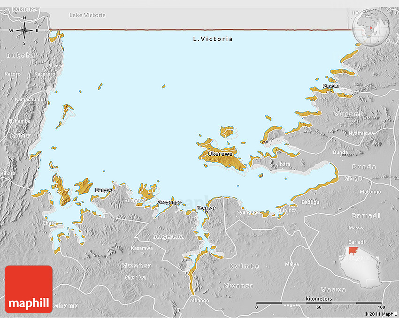The width and height of the screenshot is (399, 318).
Task: Select the Kwimba district label
Action: [x=244, y=266]
